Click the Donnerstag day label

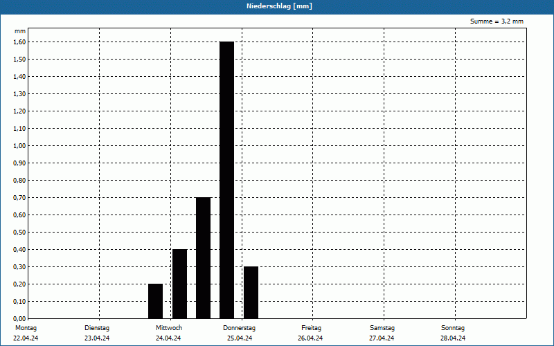click(239, 328)
